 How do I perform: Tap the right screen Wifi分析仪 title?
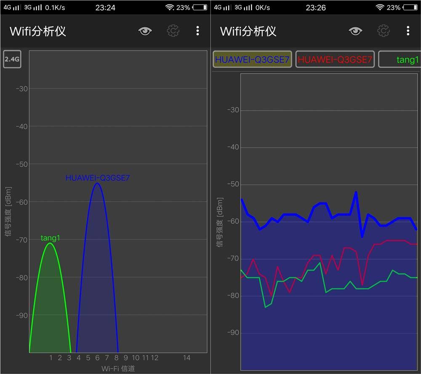pos(248,31)
